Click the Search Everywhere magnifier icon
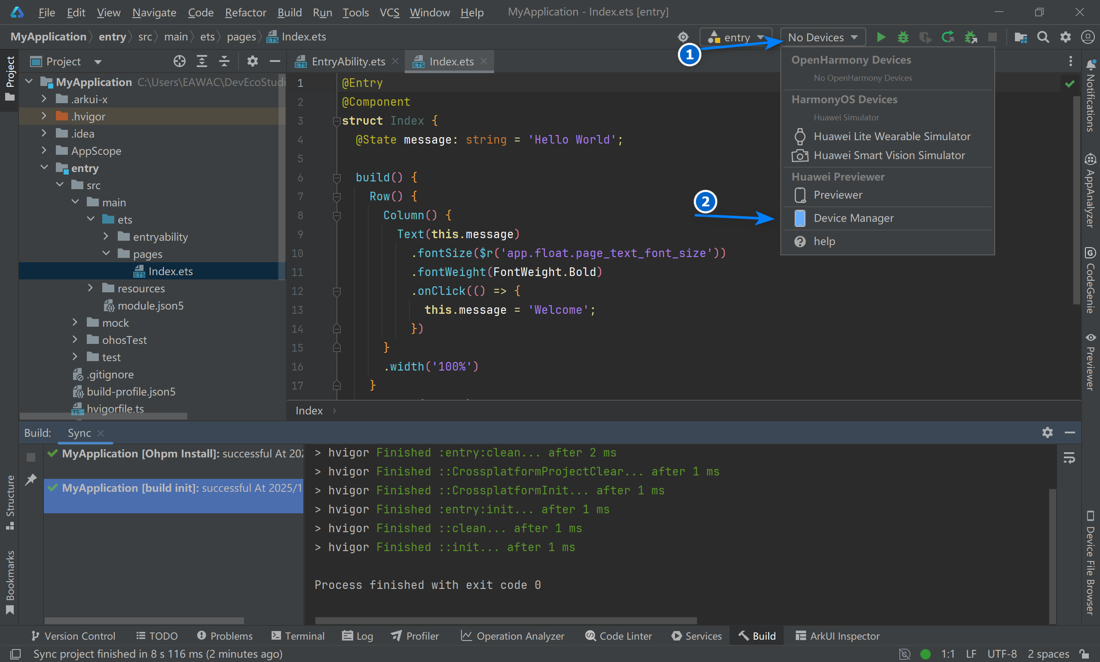Image resolution: width=1100 pixels, height=662 pixels. 1043,37
